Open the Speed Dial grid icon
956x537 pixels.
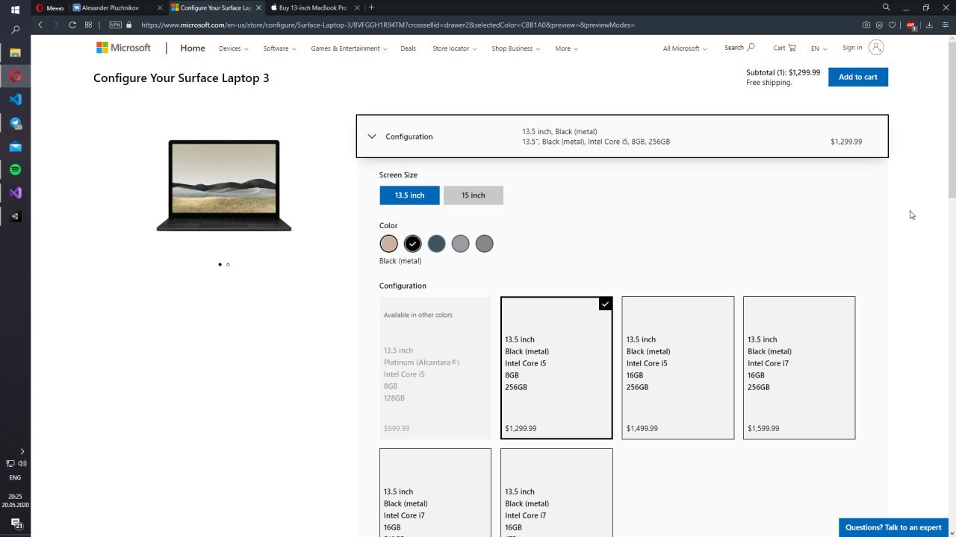88,25
